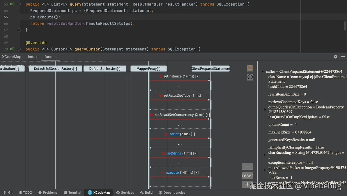
Task: Select the 'maxFieldSize = 67108864' row
Action: pyautogui.click(x=290, y=132)
